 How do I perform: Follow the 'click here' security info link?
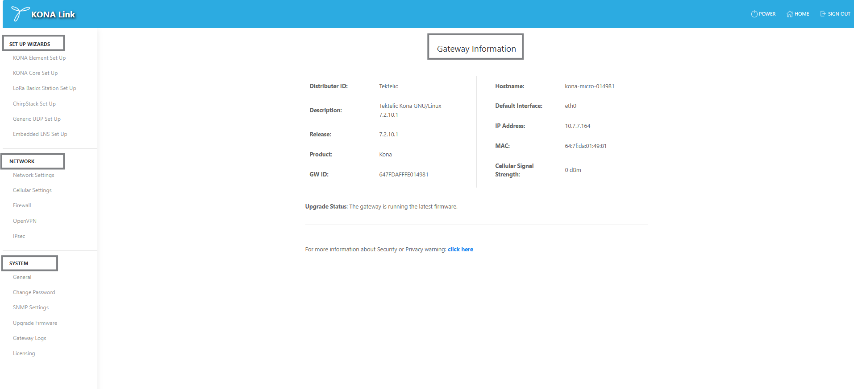pos(460,250)
